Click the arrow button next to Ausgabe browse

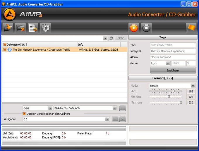coord(122,119)
